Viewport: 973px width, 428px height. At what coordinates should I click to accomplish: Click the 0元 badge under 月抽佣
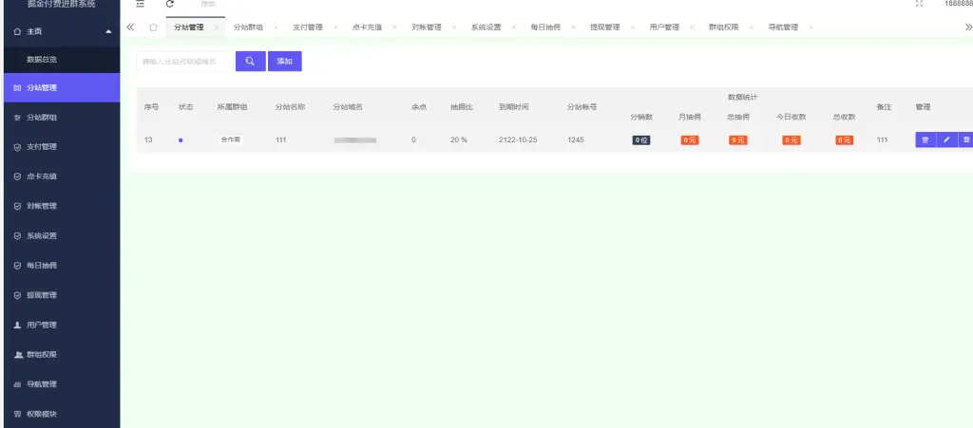tap(690, 140)
